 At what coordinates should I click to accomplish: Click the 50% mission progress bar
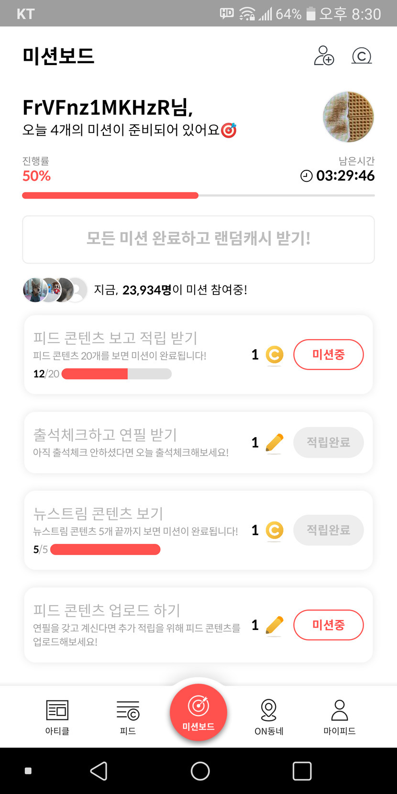[198, 195]
